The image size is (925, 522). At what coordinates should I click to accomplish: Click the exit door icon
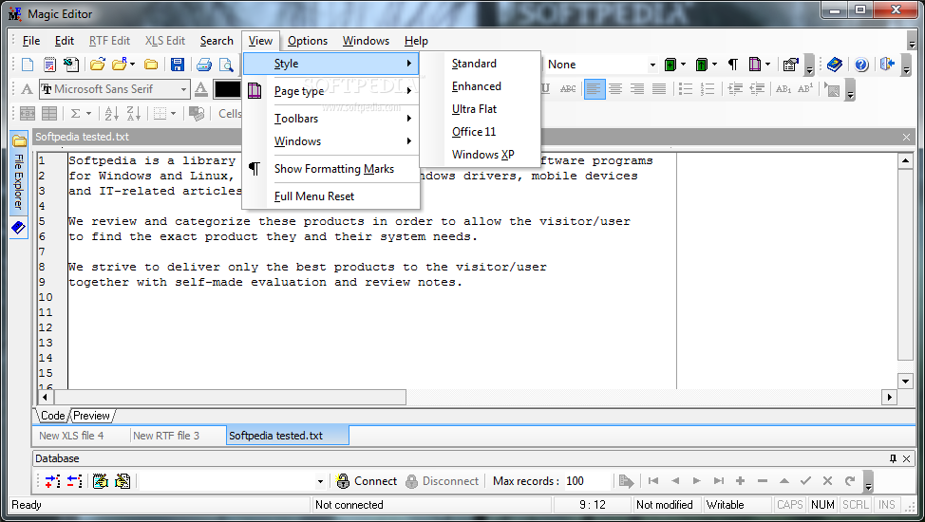tap(887, 65)
